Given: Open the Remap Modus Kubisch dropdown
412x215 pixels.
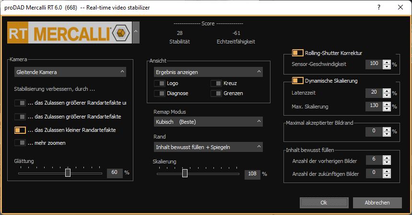Looking at the screenshot, I should 208,122.
